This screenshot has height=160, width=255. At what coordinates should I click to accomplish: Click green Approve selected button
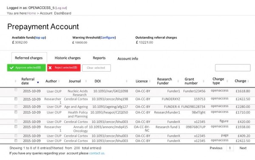click(26, 68)
